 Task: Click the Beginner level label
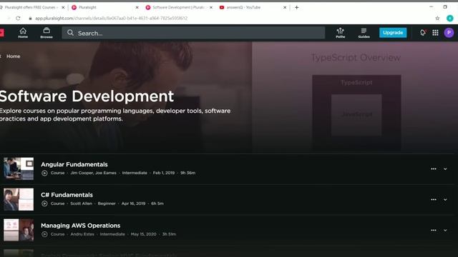click(x=107, y=203)
